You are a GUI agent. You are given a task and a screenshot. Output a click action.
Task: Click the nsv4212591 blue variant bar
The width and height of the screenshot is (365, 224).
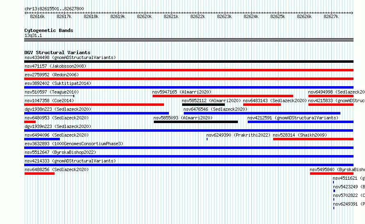point(301,122)
